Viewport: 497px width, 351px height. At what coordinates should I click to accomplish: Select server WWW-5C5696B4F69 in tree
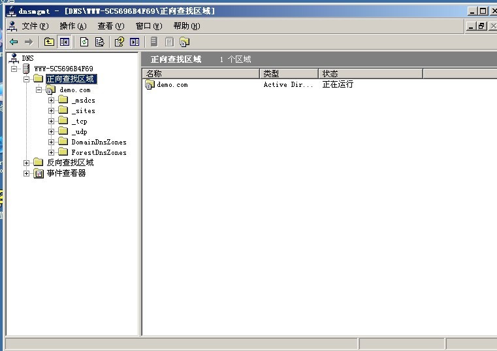coord(63,69)
